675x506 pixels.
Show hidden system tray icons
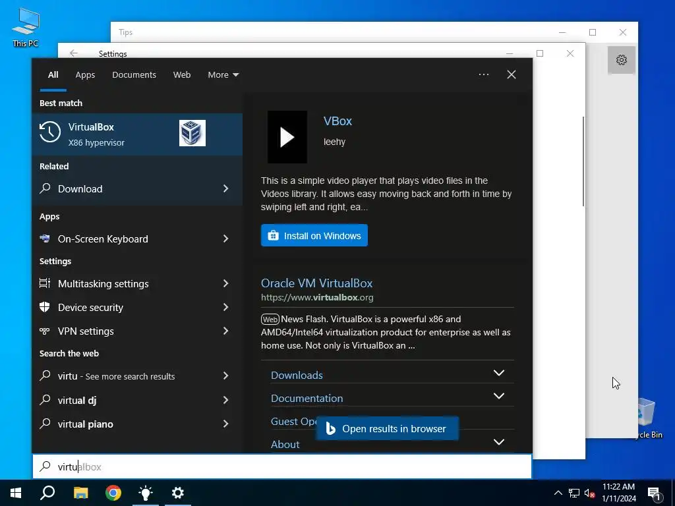pyautogui.click(x=558, y=493)
